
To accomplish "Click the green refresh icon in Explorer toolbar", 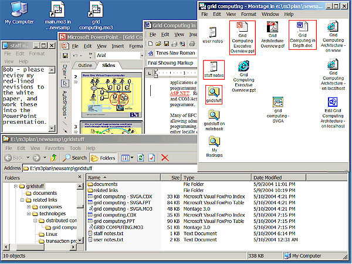I will (141, 158).
